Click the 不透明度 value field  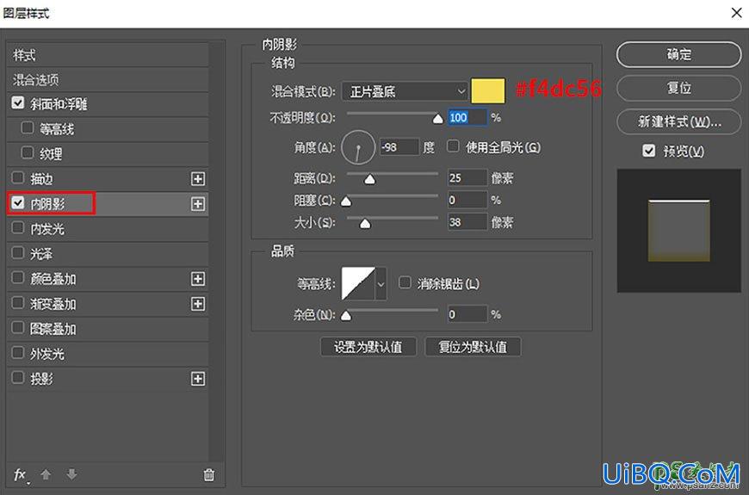467,118
